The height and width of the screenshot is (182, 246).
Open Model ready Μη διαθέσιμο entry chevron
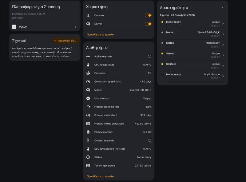point(223,76)
